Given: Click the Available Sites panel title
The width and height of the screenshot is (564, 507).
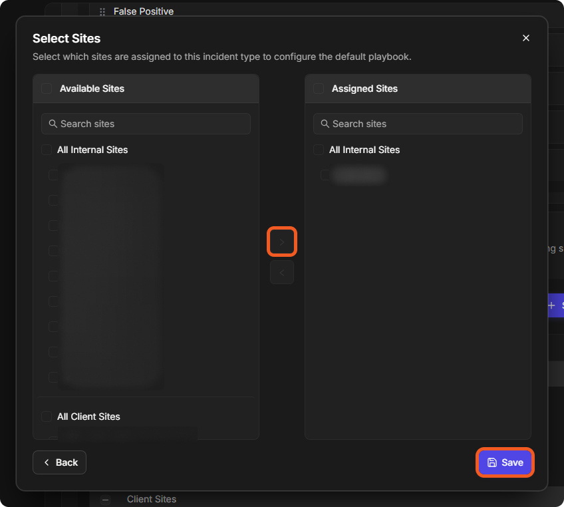Looking at the screenshot, I should pyautogui.click(x=92, y=88).
